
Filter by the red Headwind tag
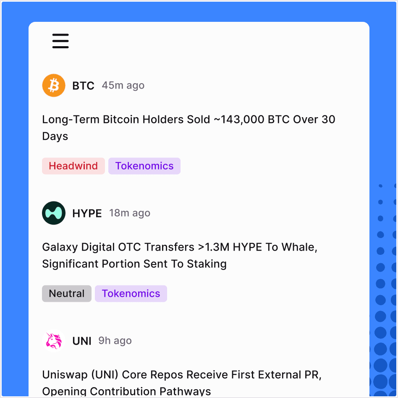[x=73, y=166]
